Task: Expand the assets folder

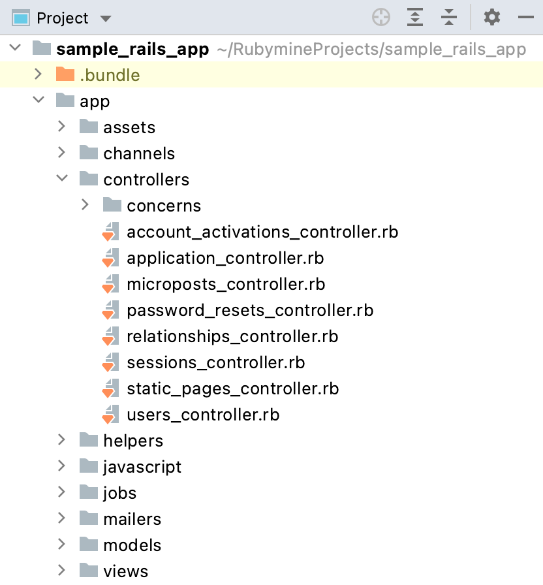Action: (61, 127)
